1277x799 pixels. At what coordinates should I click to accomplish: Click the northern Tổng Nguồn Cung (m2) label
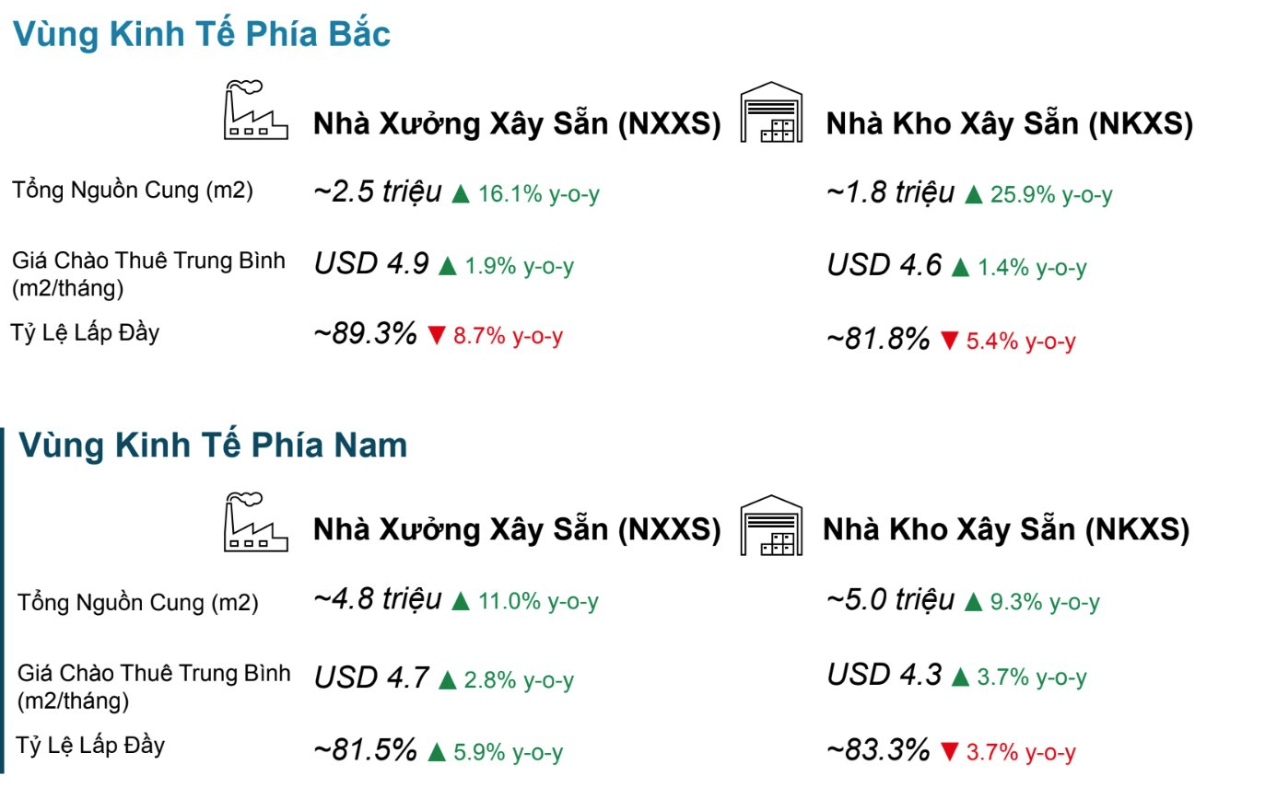click(x=133, y=191)
